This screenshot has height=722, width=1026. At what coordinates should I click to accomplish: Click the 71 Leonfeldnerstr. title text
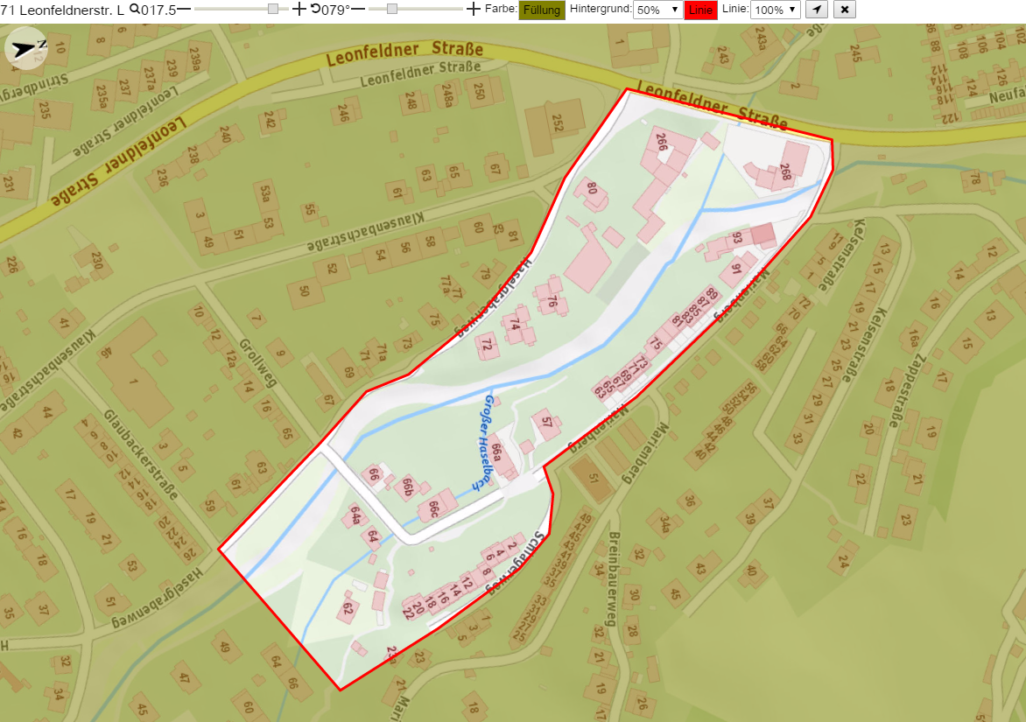62,10
